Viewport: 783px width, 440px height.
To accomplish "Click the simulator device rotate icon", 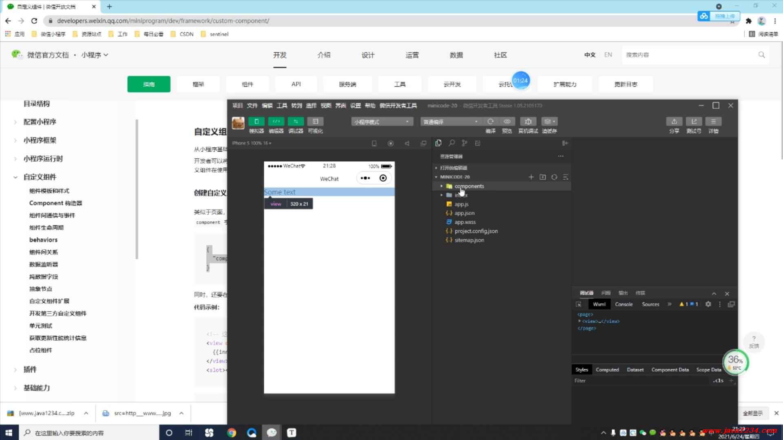I will coord(374,143).
